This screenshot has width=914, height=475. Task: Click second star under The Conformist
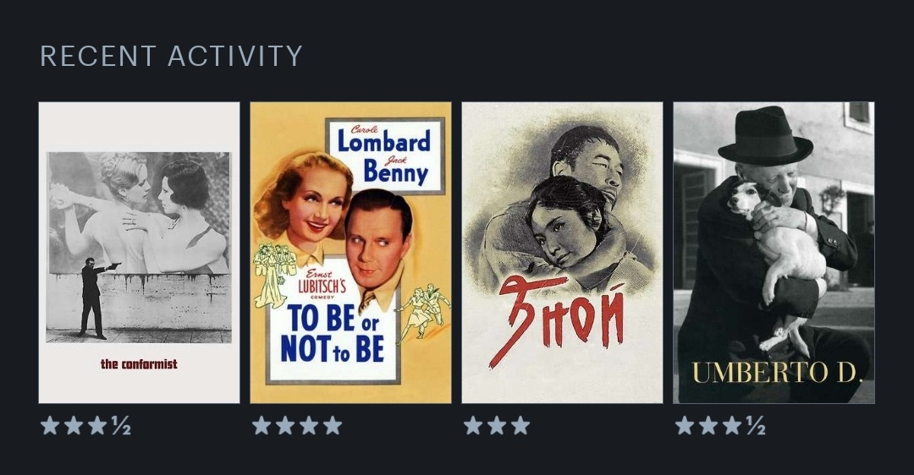click(x=74, y=425)
